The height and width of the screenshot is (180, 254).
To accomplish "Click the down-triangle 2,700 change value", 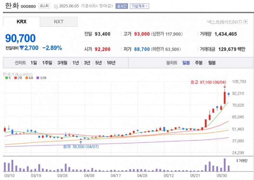I will pyautogui.click(x=29, y=48).
